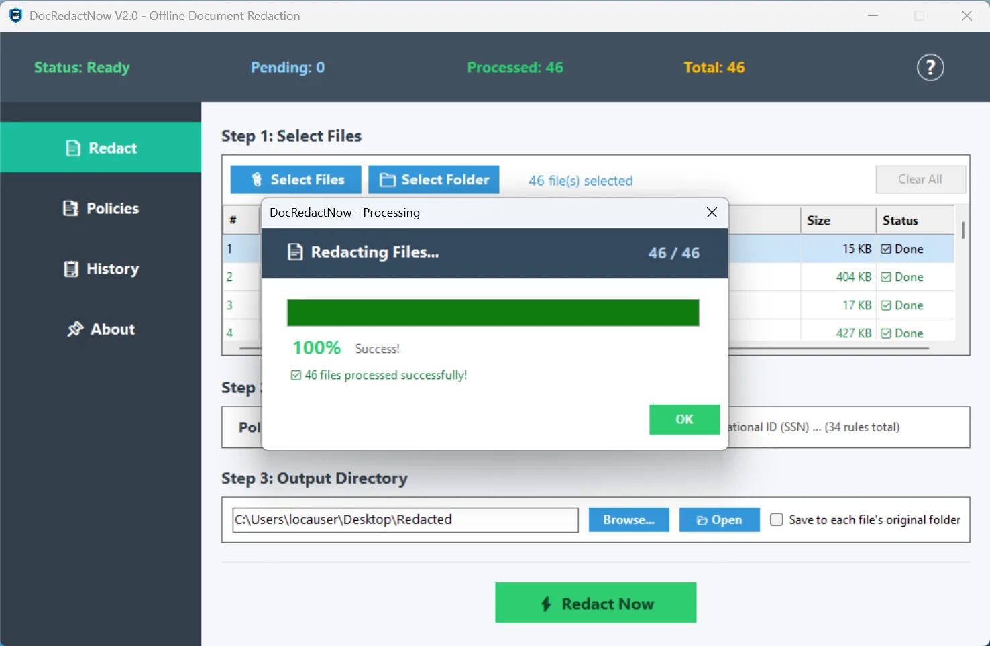Click the Select Folder button
The height and width of the screenshot is (646, 990).
[434, 180]
